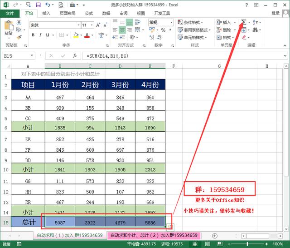The height and width of the screenshot is (248, 290).
Task: Click the Print Preview icon in quick access toolbar
Action: pos(61,5)
